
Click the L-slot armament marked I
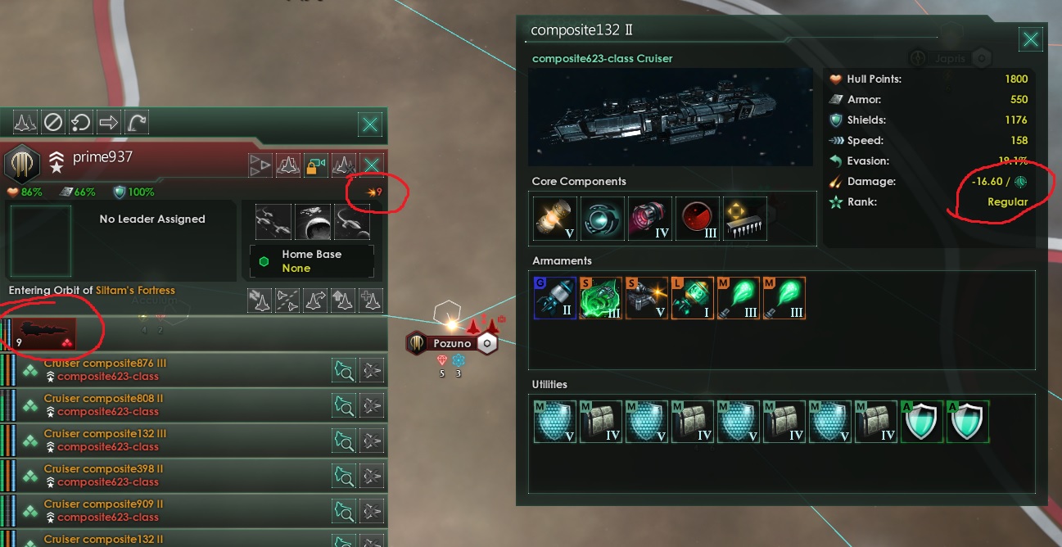(x=693, y=298)
